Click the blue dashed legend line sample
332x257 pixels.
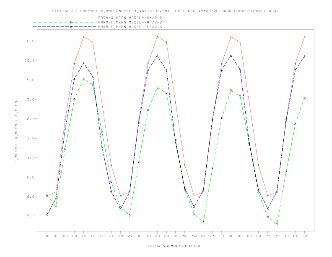(x=65, y=27)
